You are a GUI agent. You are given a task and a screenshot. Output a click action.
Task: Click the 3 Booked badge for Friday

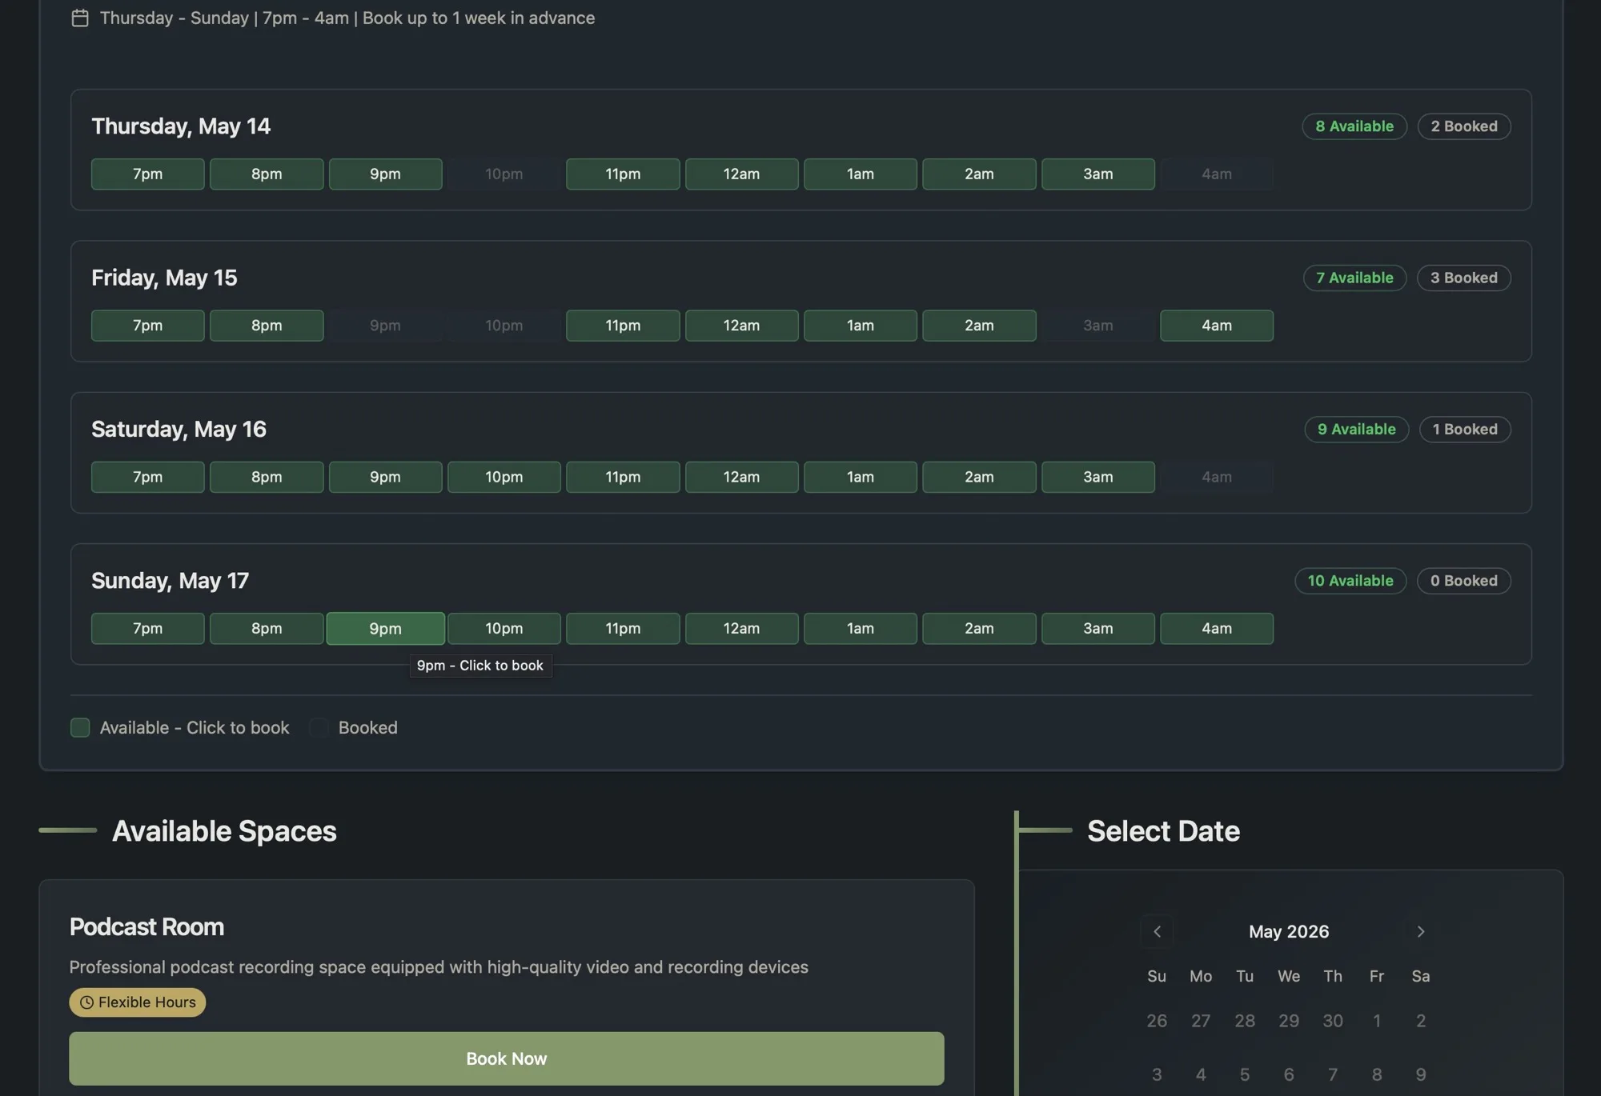pos(1464,278)
